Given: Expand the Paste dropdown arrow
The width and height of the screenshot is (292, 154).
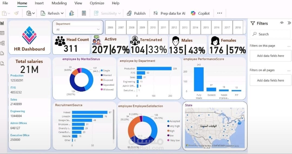Looking at the screenshot, I should (x=9, y=14).
